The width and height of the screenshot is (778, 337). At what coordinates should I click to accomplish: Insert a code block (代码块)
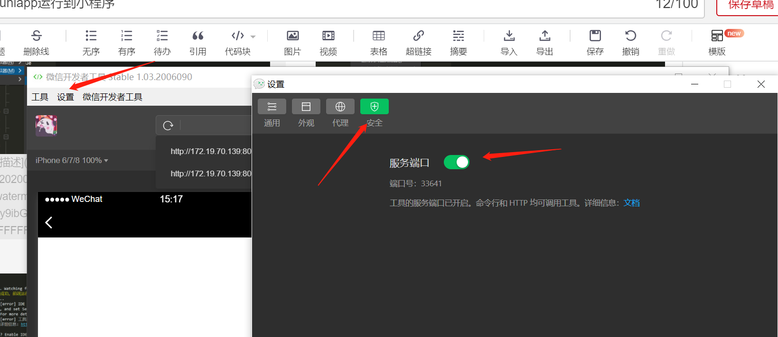click(237, 36)
